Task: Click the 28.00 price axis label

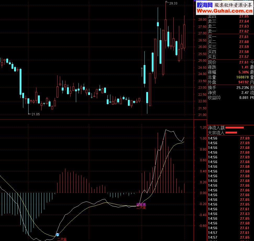Action: pos(202,20)
